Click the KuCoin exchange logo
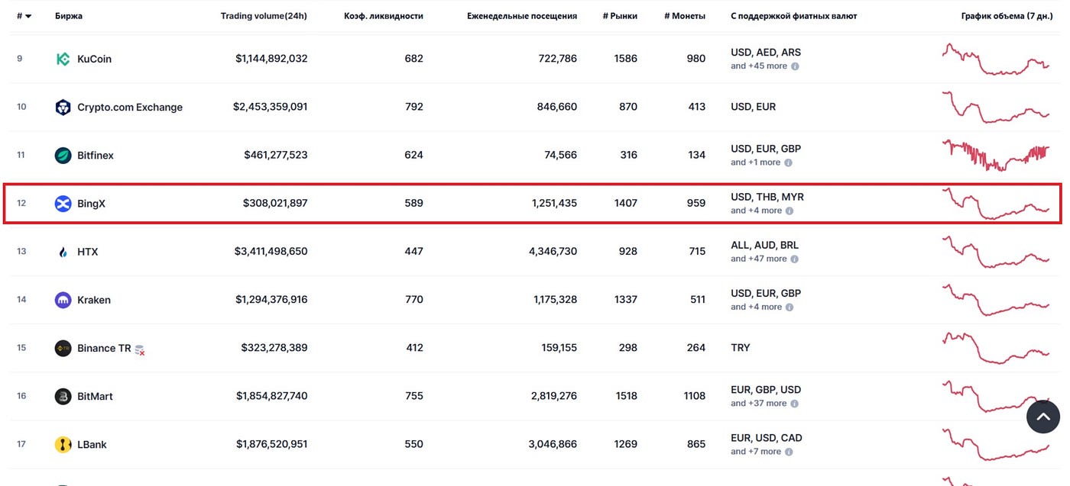 tap(63, 59)
